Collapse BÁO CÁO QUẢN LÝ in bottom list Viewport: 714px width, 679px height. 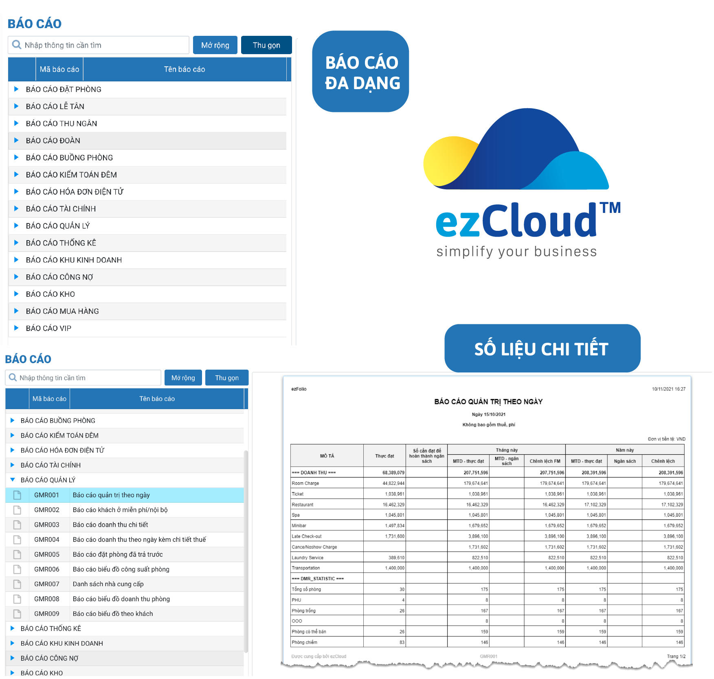click(13, 480)
